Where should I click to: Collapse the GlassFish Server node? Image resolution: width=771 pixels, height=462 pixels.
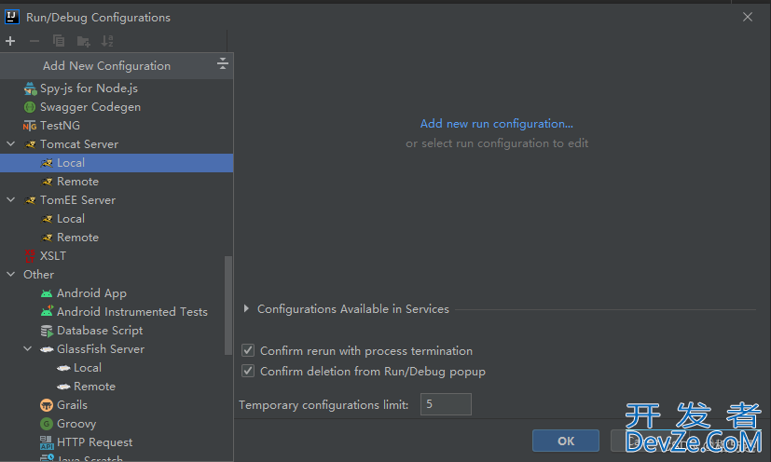coord(28,349)
